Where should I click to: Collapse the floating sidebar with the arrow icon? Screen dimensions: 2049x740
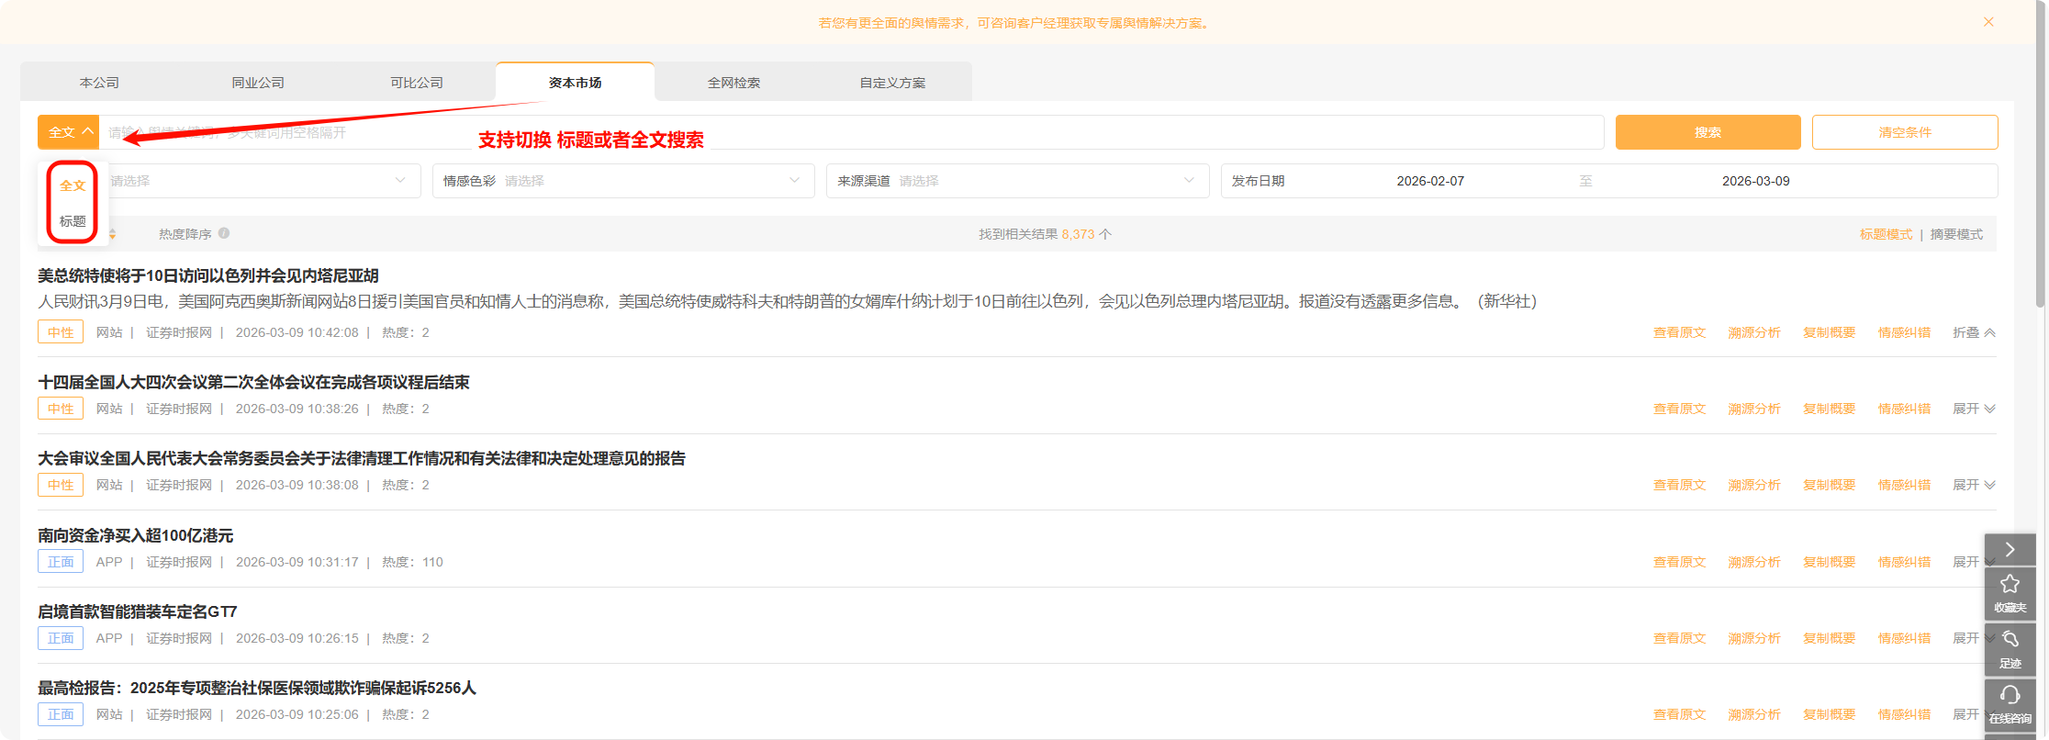(x=2010, y=549)
